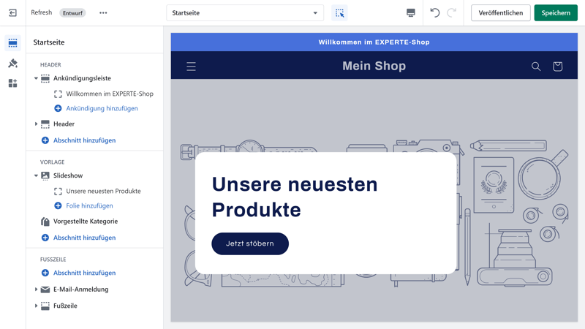Image resolution: width=585 pixels, height=329 pixels.
Task: Select the Unsere neuesten Produkte slide
Action: (103, 192)
